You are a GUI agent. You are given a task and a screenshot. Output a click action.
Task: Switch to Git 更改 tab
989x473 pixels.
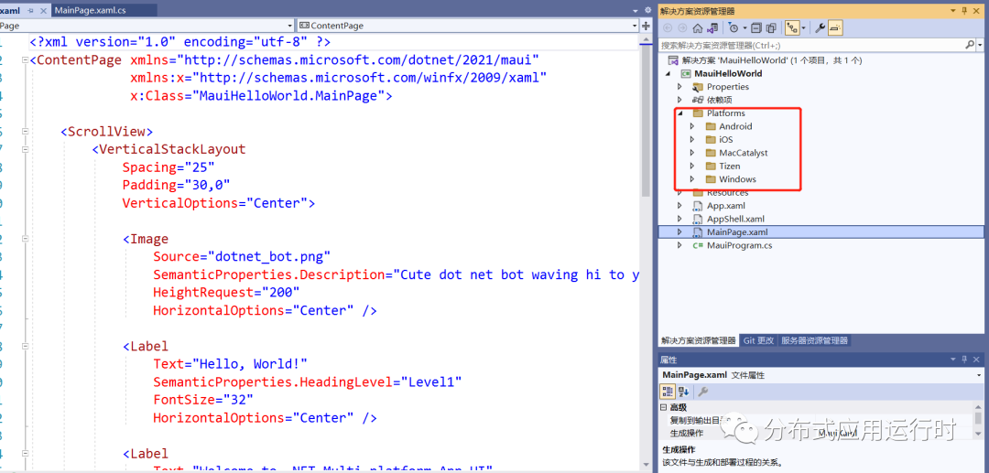pos(758,340)
